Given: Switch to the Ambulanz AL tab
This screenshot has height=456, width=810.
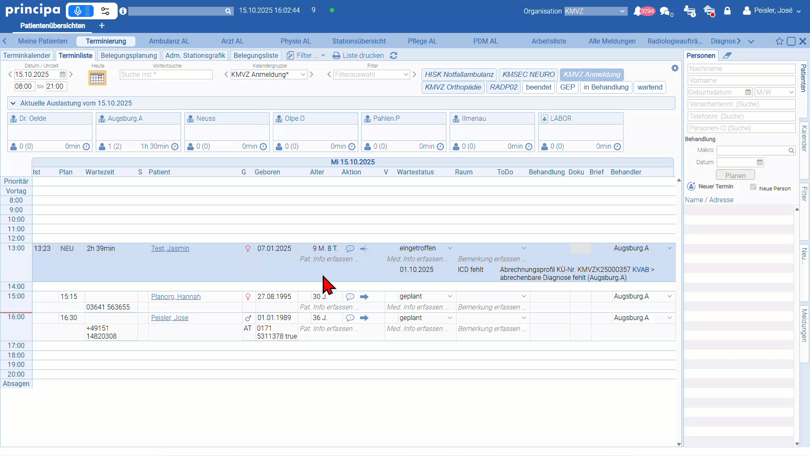Looking at the screenshot, I should 169,41.
